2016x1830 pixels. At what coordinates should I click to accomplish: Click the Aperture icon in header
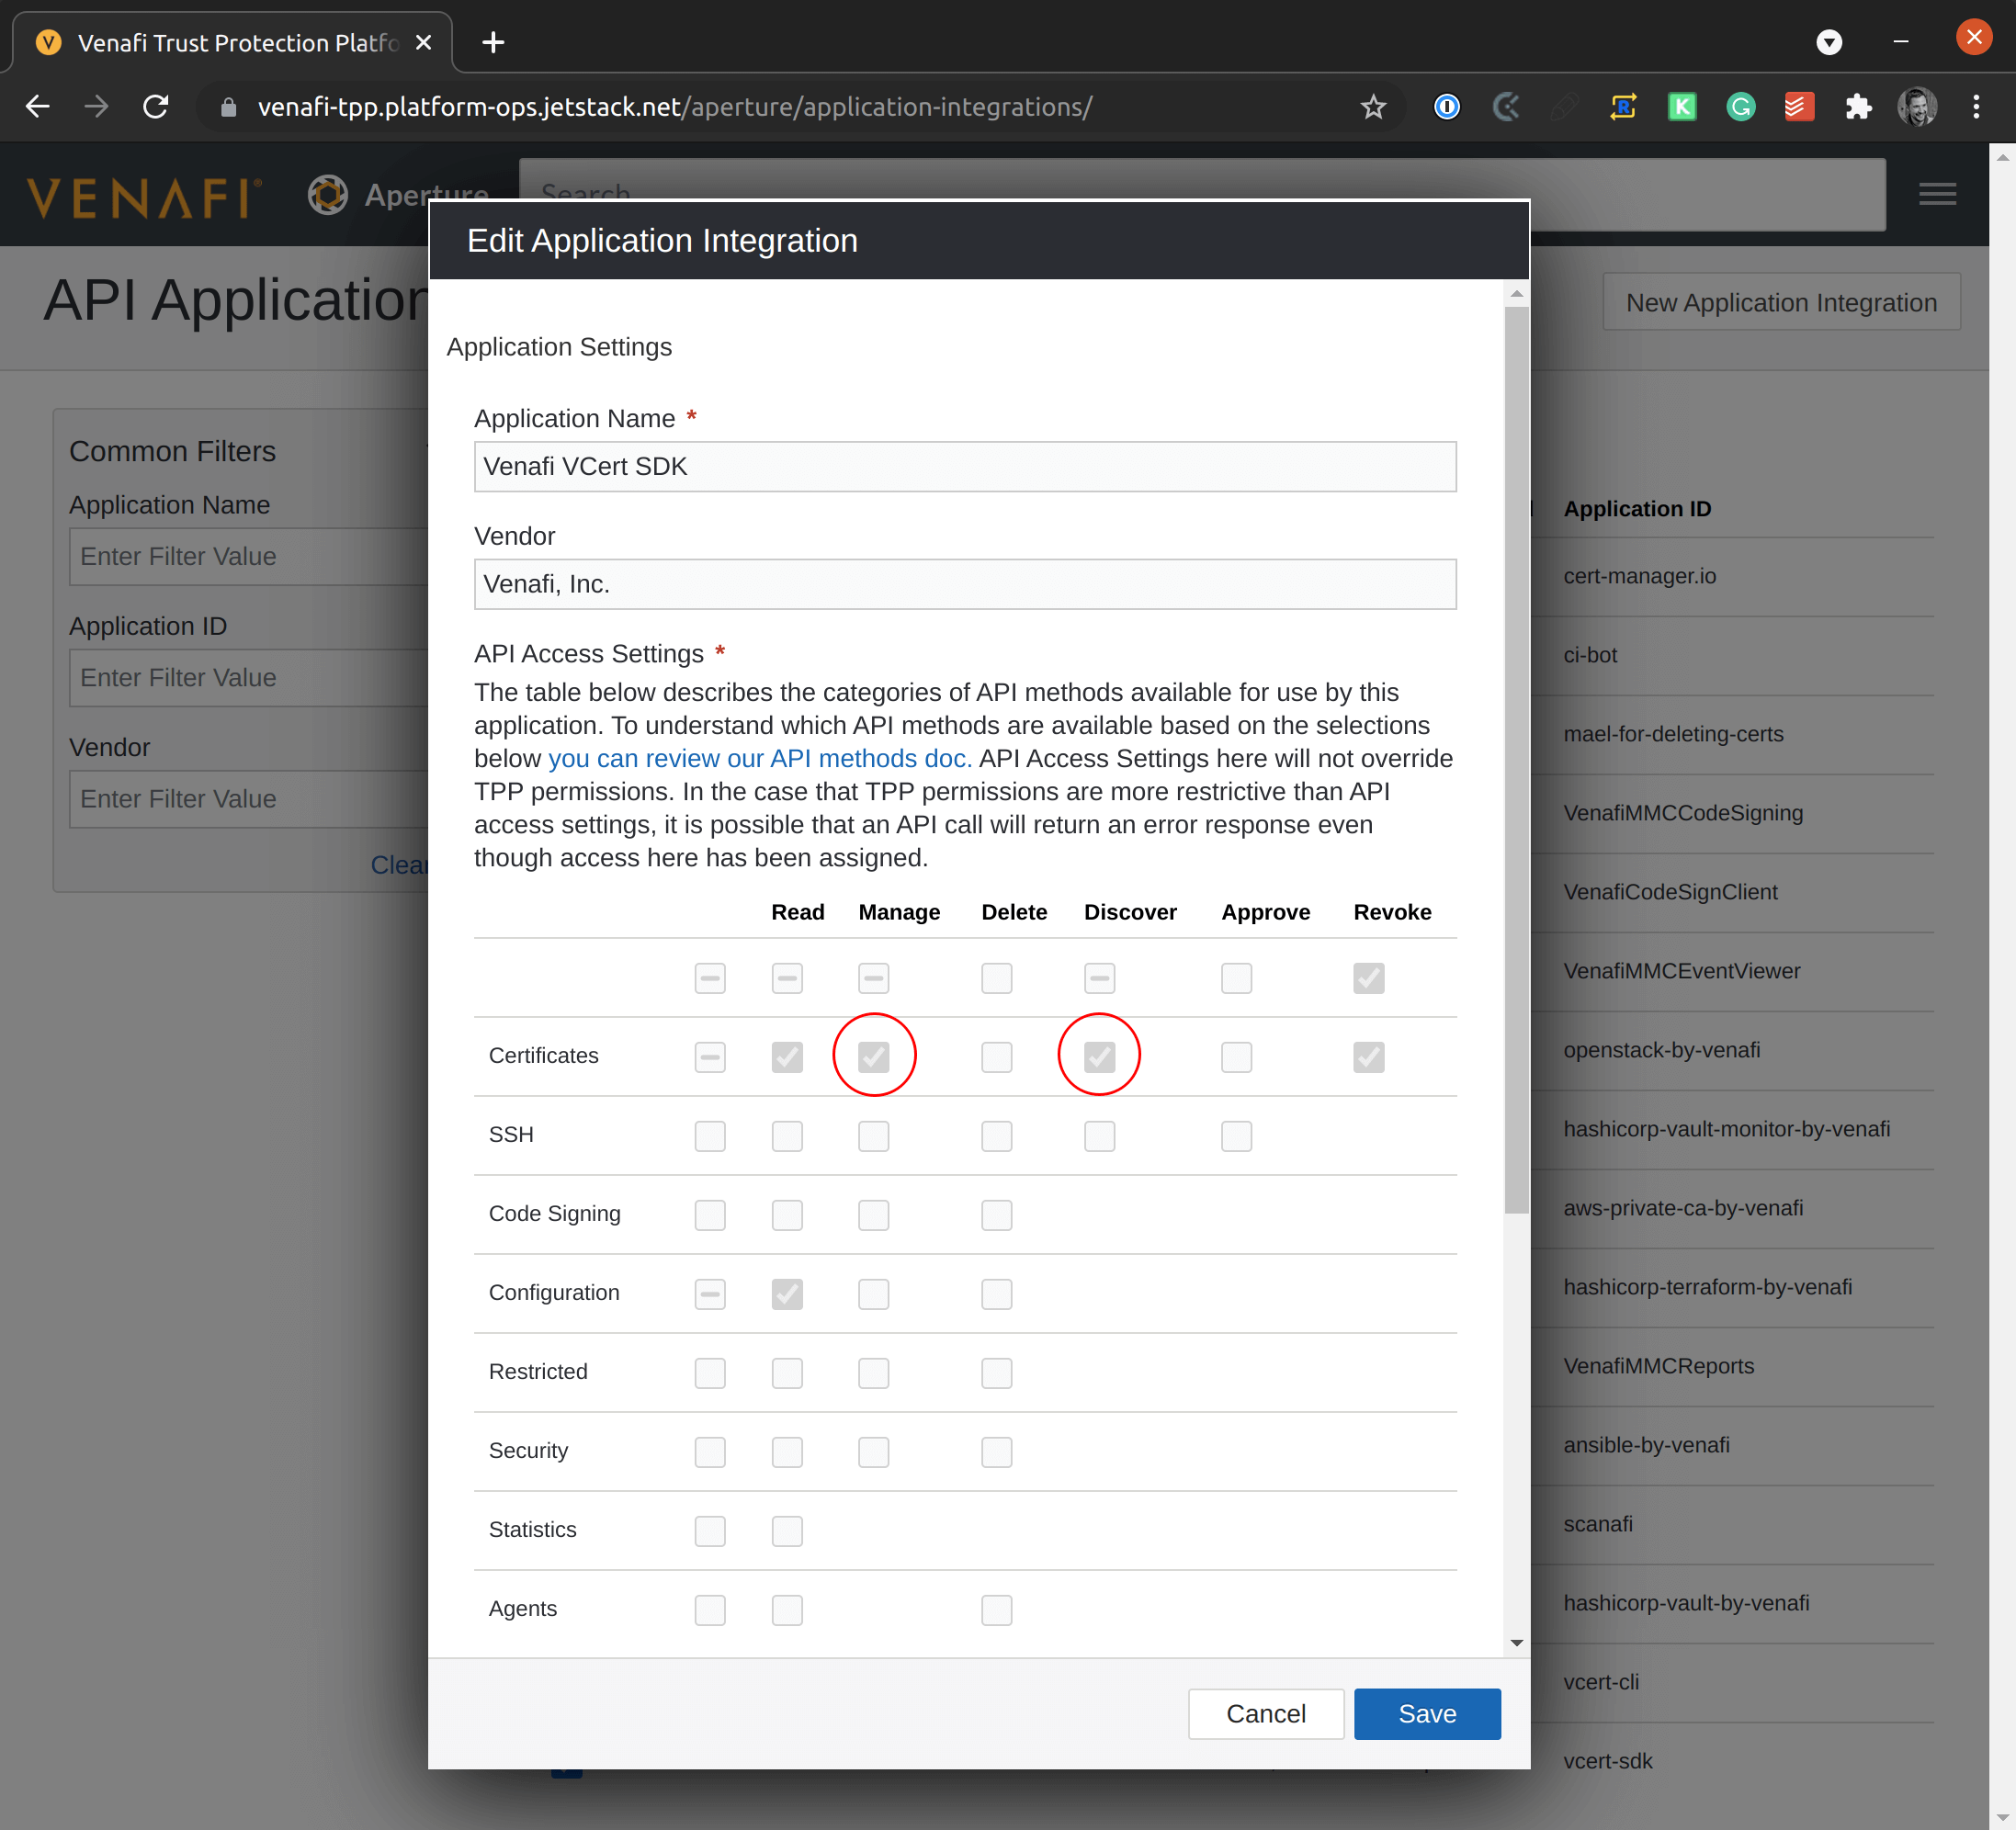coord(327,194)
